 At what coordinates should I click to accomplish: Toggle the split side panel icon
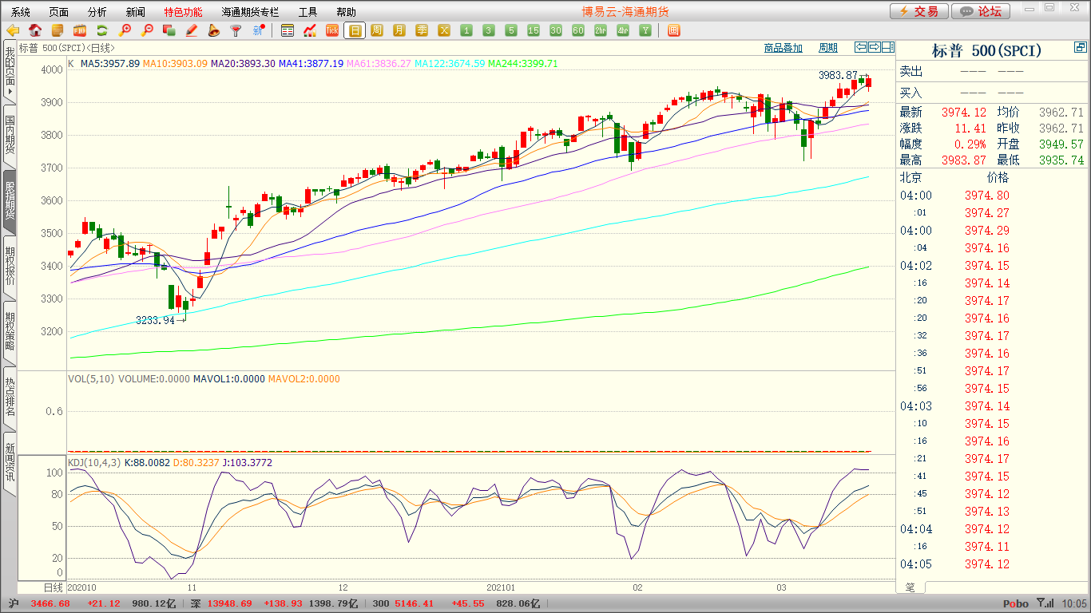[887, 47]
